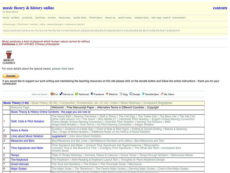
Task: Click the Technorati share icon
Action: click(76, 94)
